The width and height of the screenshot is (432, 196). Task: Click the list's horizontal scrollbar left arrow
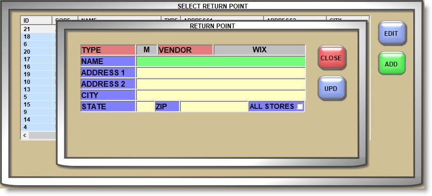point(24,136)
